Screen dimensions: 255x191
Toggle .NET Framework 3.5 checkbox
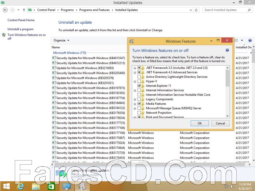point(139,68)
